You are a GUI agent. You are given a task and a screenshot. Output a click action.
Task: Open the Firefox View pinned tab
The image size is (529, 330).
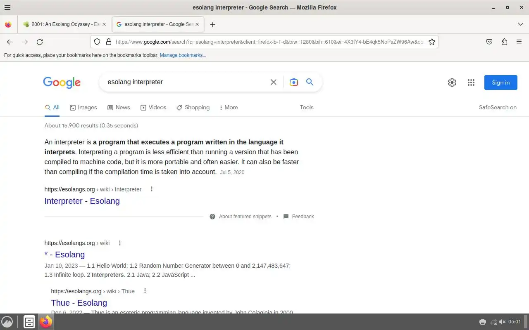point(8,24)
